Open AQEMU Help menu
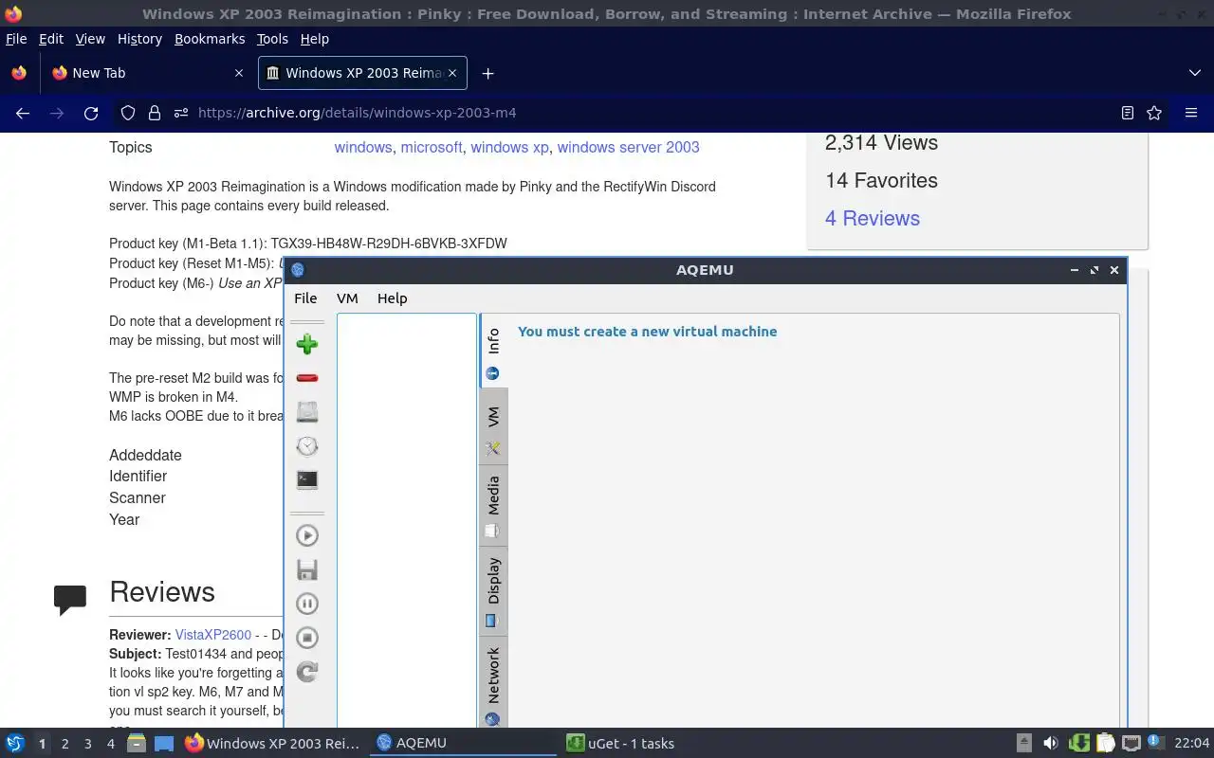 coord(392,298)
